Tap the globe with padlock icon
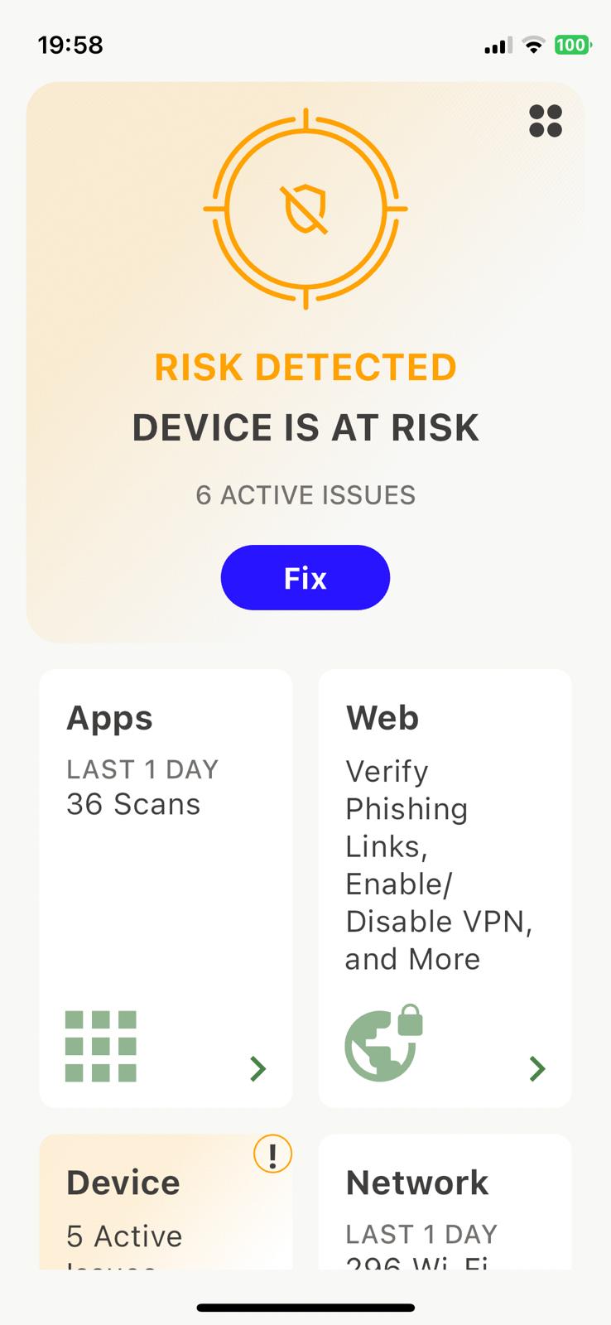Screen dimensions: 611x1325 [383, 1043]
